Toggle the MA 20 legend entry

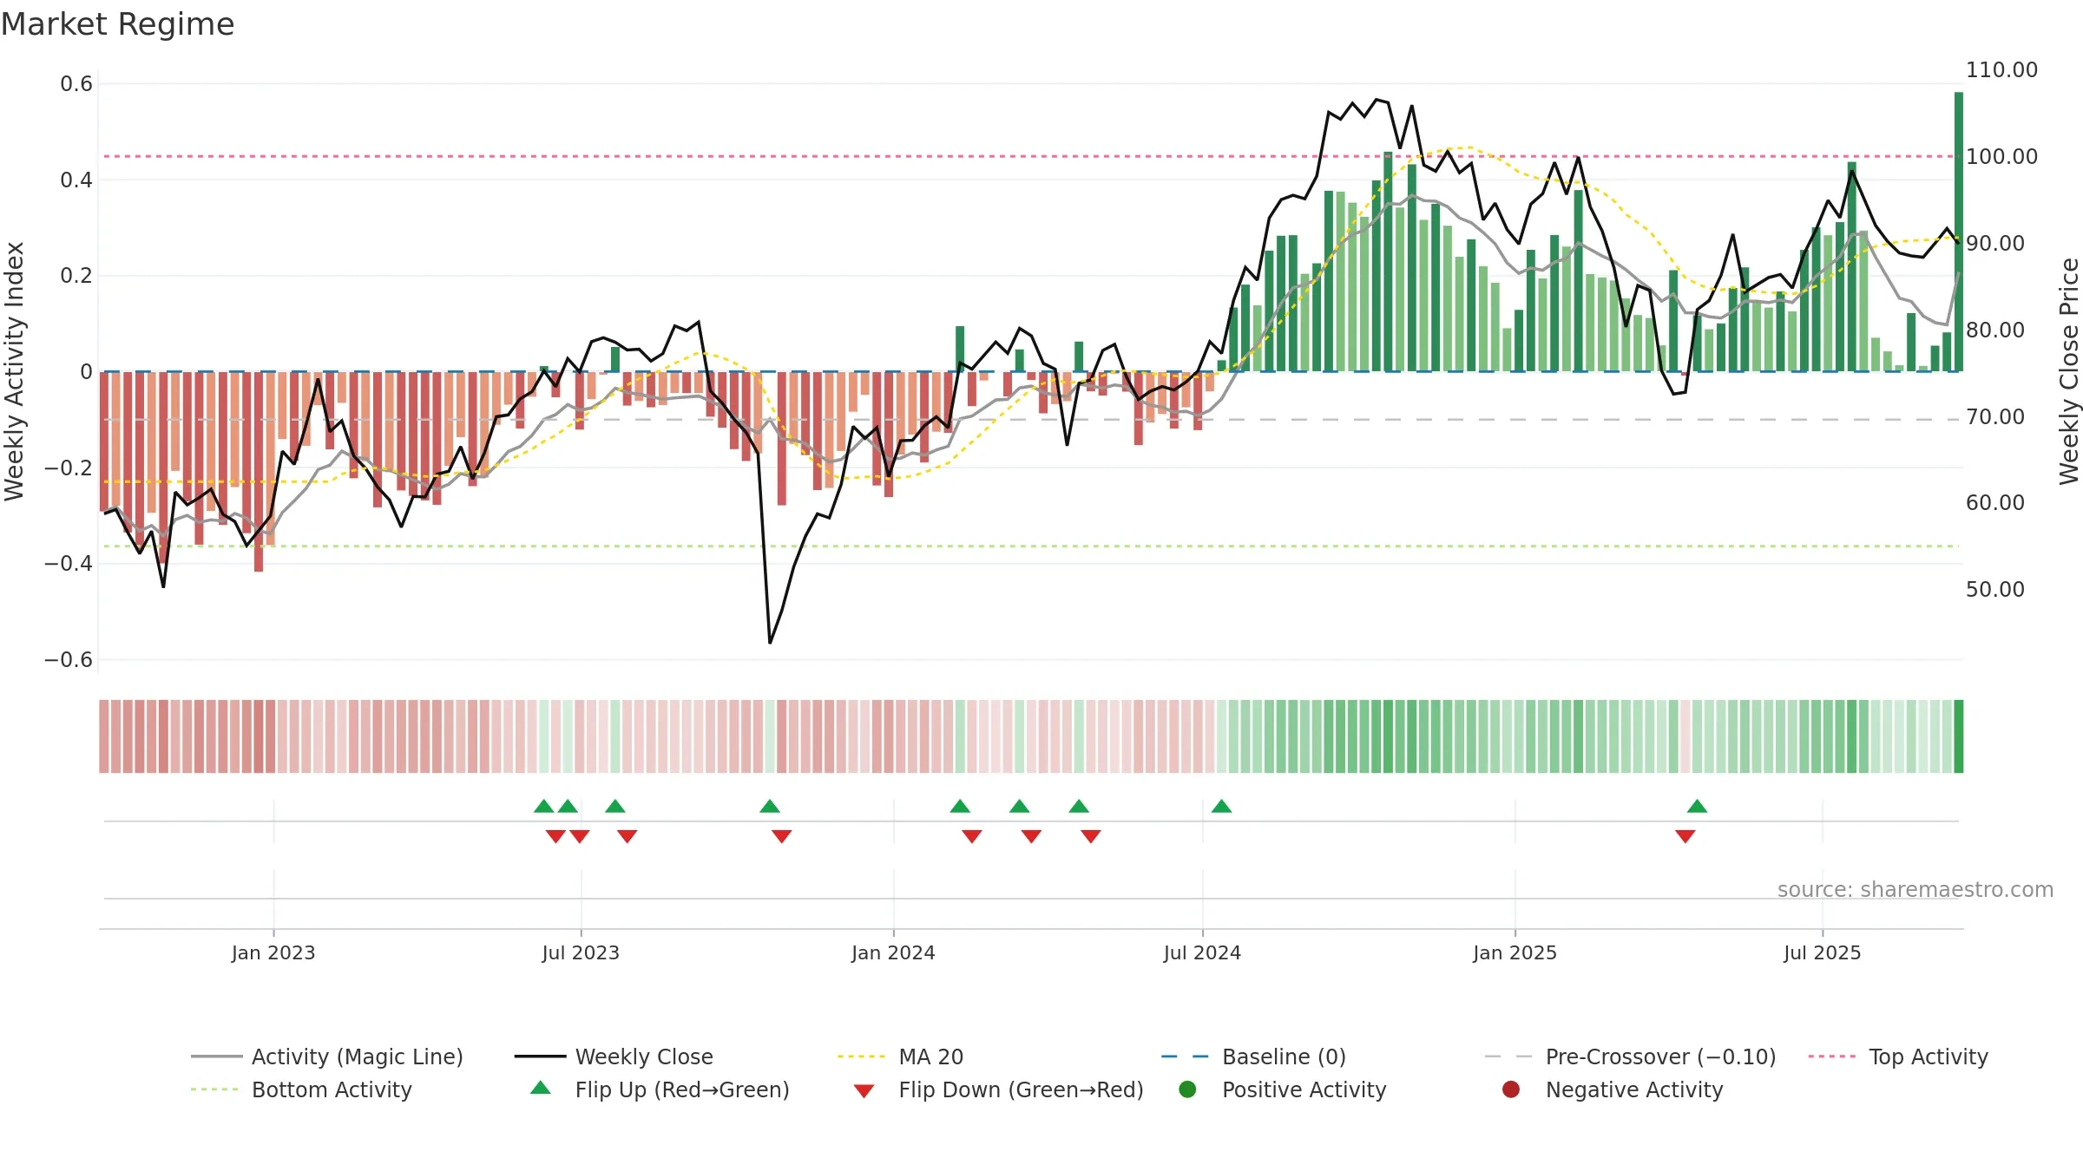[x=900, y=1057]
